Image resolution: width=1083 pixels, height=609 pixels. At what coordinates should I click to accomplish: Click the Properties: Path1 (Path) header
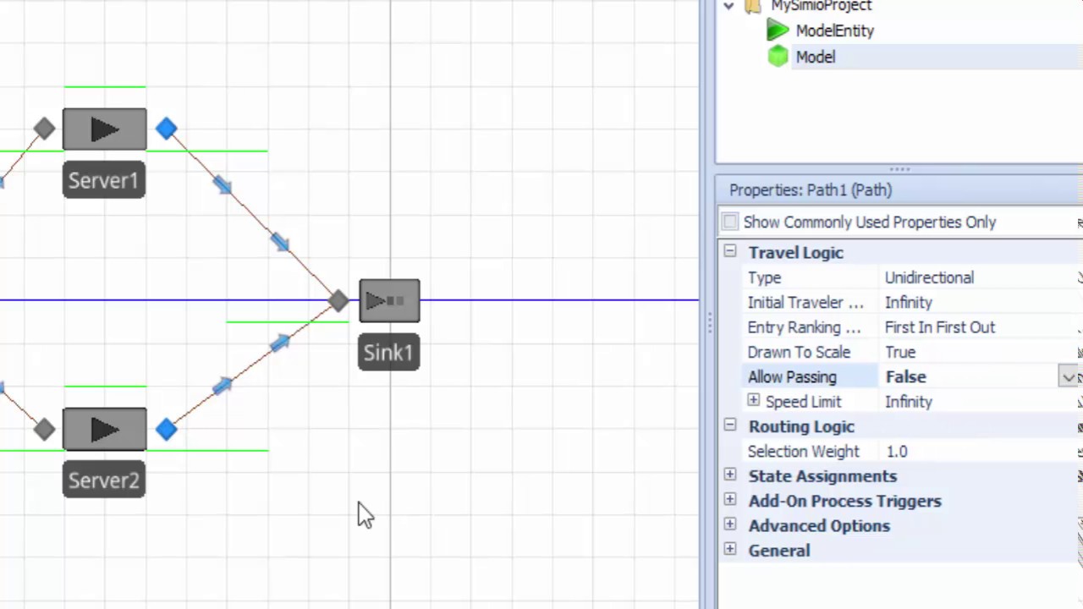coord(811,190)
